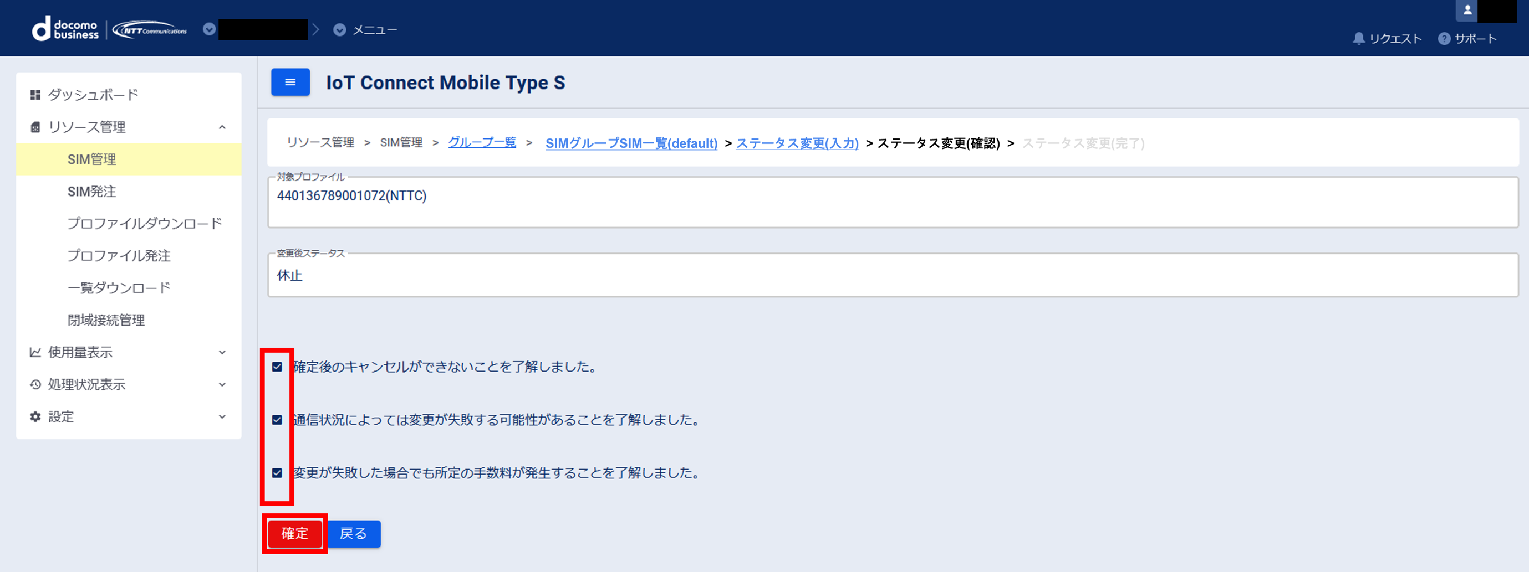
Task: Uncheck the cancellation acknowledgment checkbox
Action: [277, 367]
